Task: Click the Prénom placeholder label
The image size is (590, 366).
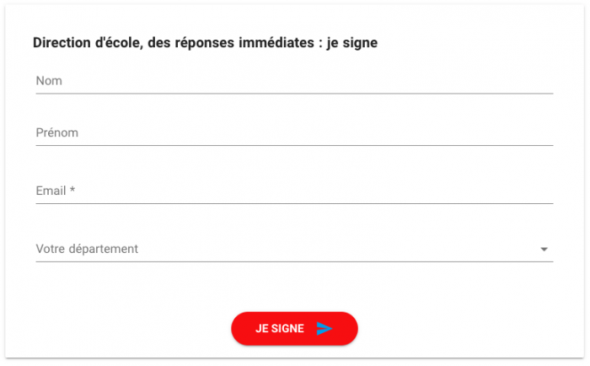Action: (x=56, y=132)
